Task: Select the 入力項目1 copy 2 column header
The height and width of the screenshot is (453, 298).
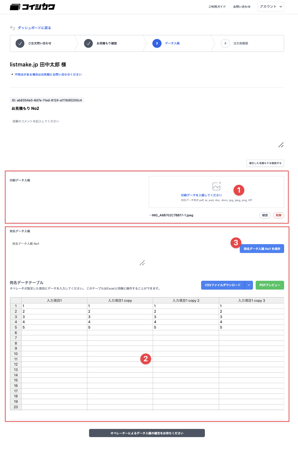Action: click(186, 300)
